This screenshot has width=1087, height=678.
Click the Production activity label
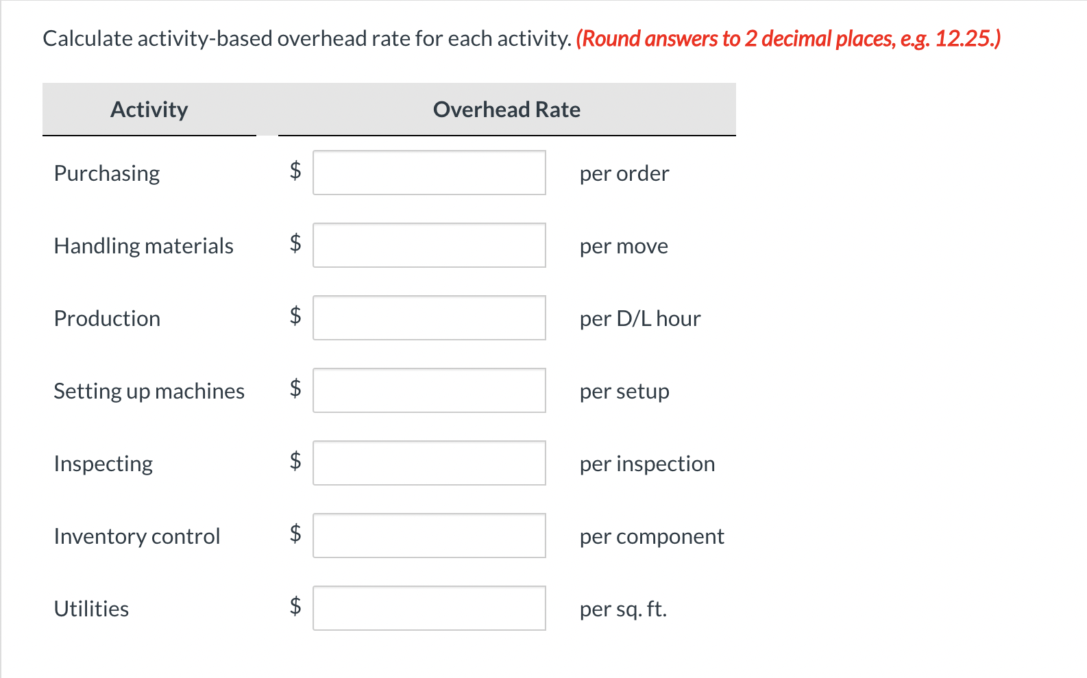107,317
